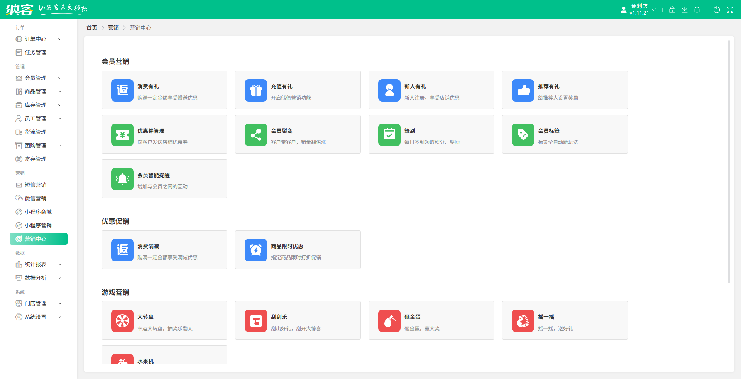Expand 会员管理 submenu arrow
Screen dimensions: 741x379
(60, 78)
